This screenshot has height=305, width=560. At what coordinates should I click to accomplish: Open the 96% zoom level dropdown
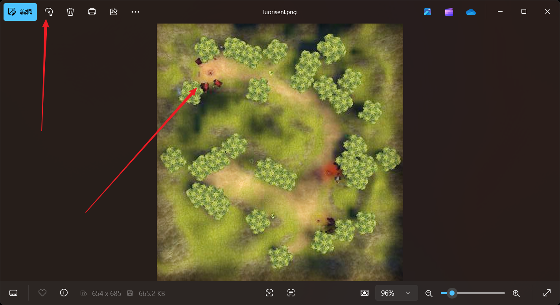(x=396, y=293)
